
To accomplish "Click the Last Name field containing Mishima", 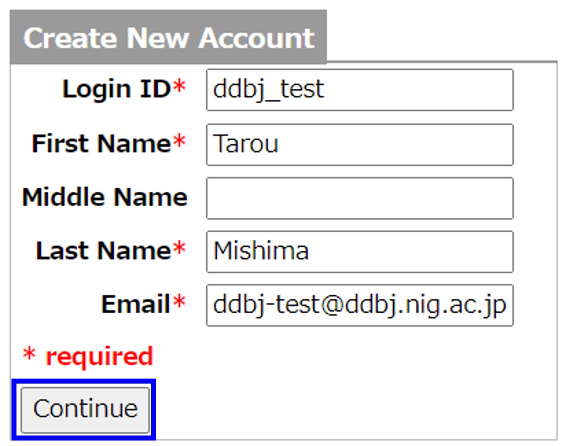I will point(359,251).
